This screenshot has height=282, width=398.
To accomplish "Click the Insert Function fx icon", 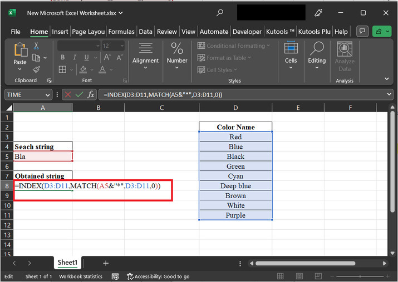I will [x=91, y=95].
